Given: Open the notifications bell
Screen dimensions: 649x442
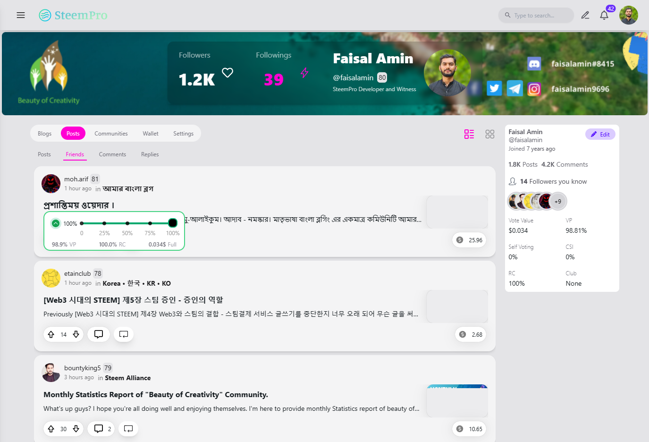Looking at the screenshot, I should (x=604, y=15).
